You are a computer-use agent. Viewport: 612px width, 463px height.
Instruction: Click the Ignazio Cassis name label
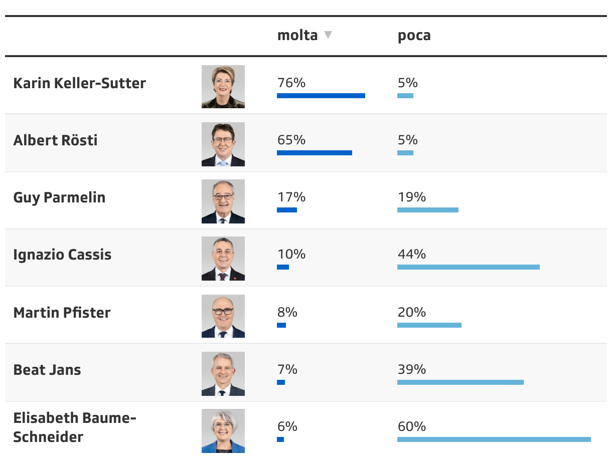[62, 255]
